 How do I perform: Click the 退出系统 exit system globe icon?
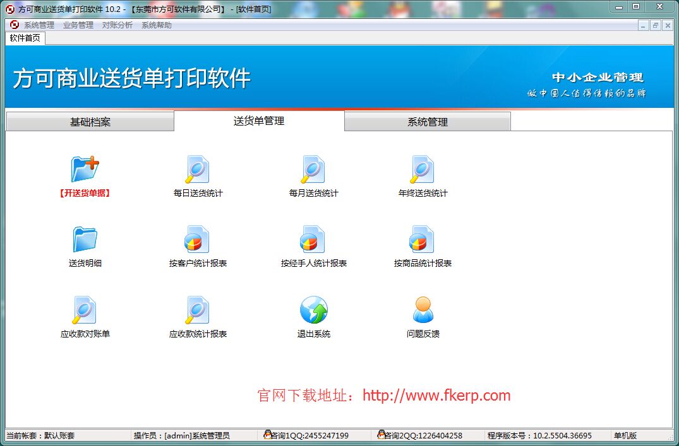tap(313, 310)
